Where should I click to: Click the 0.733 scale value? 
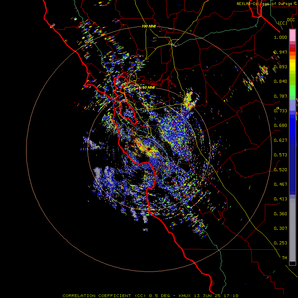pyautogui.click(x=280, y=111)
